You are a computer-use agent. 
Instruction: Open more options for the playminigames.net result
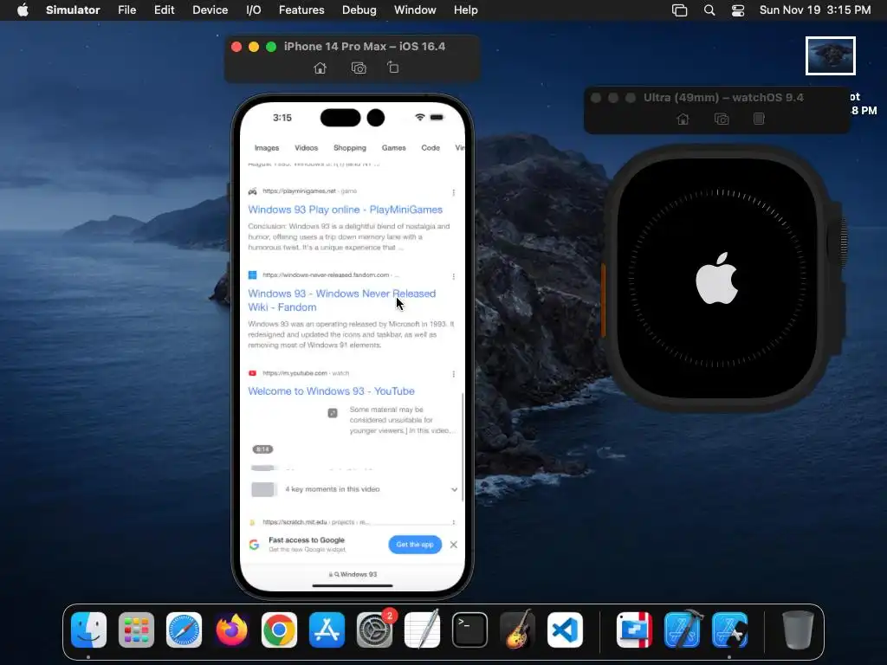[454, 192]
